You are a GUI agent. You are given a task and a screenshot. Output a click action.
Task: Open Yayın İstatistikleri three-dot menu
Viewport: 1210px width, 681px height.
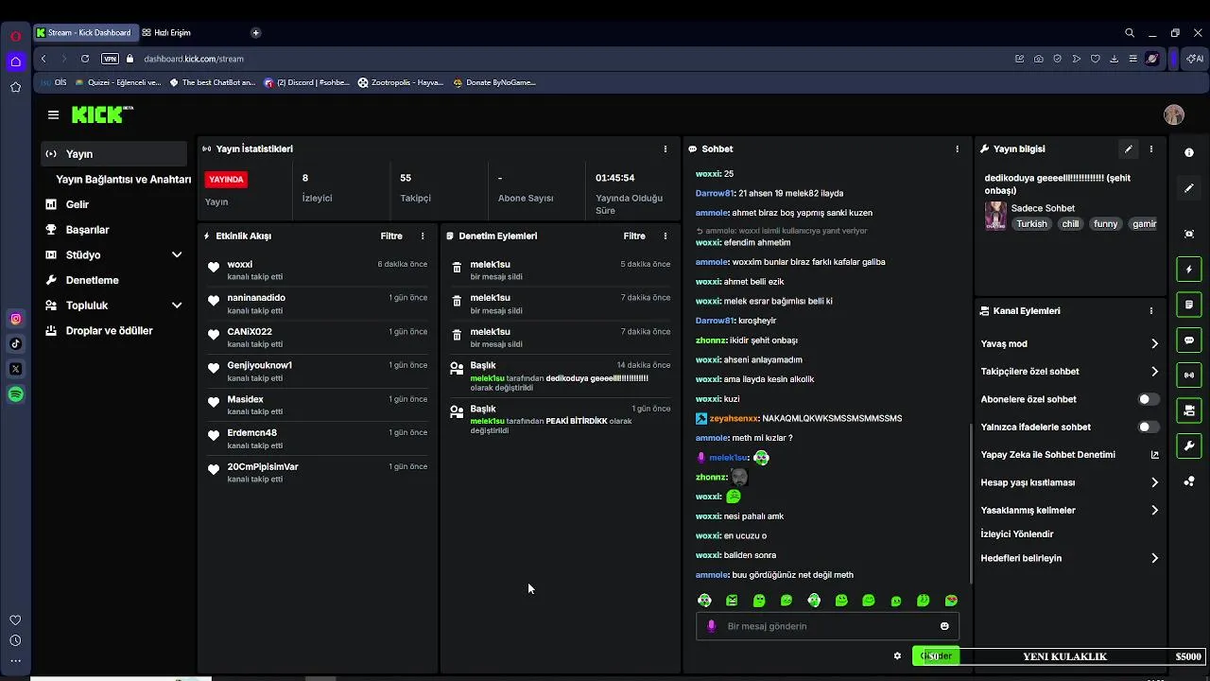pyautogui.click(x=665, y=148)
